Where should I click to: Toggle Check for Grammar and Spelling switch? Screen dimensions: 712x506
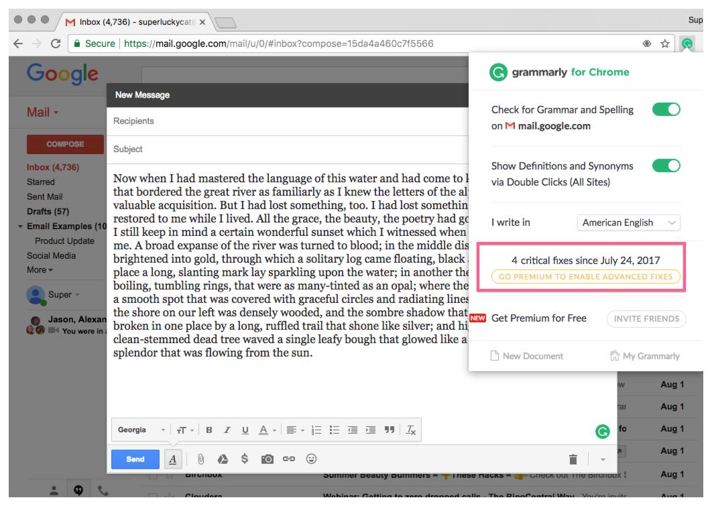pyautogui.click(x=666, y=109)
